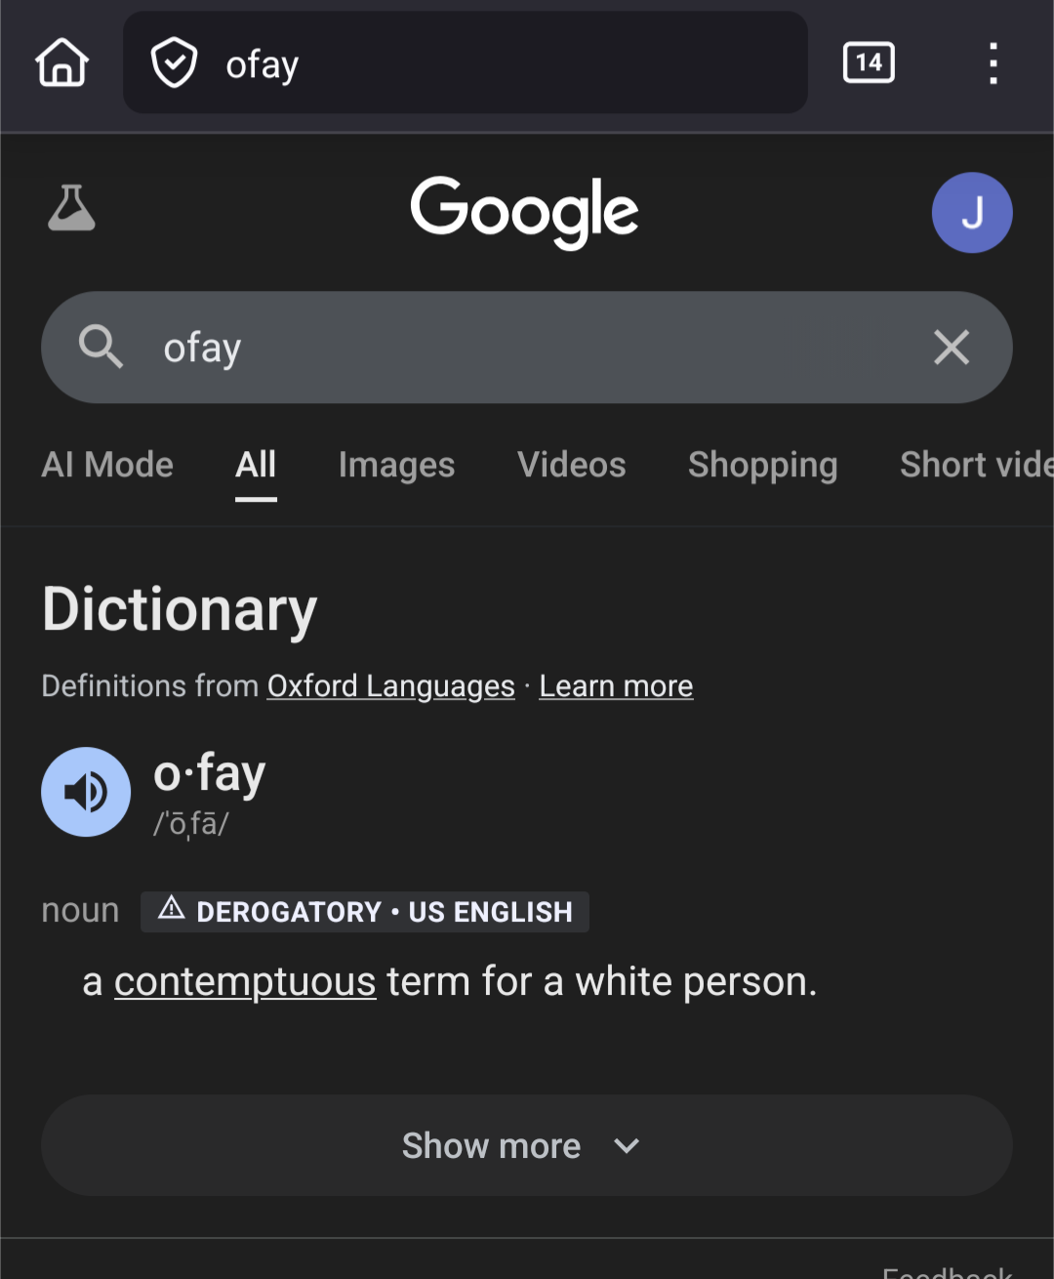Open the Oxford Languages link
Viewport: 1054px width, 1279px height.
[390, 686]
